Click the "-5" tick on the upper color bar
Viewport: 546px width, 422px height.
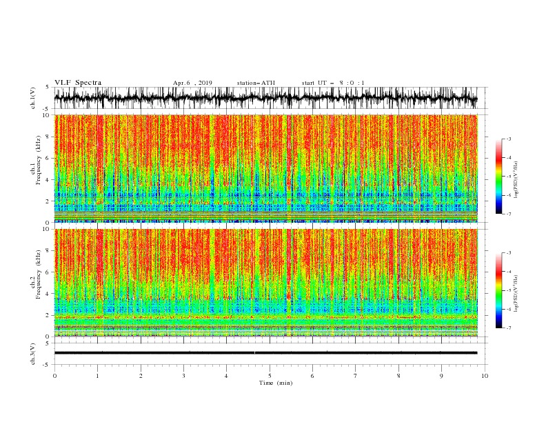(508, 177)
